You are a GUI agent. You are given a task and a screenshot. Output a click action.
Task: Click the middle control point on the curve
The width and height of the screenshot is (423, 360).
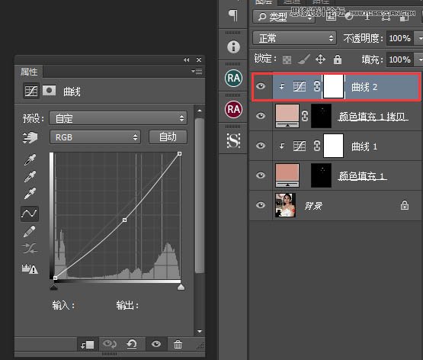[125, 220]
